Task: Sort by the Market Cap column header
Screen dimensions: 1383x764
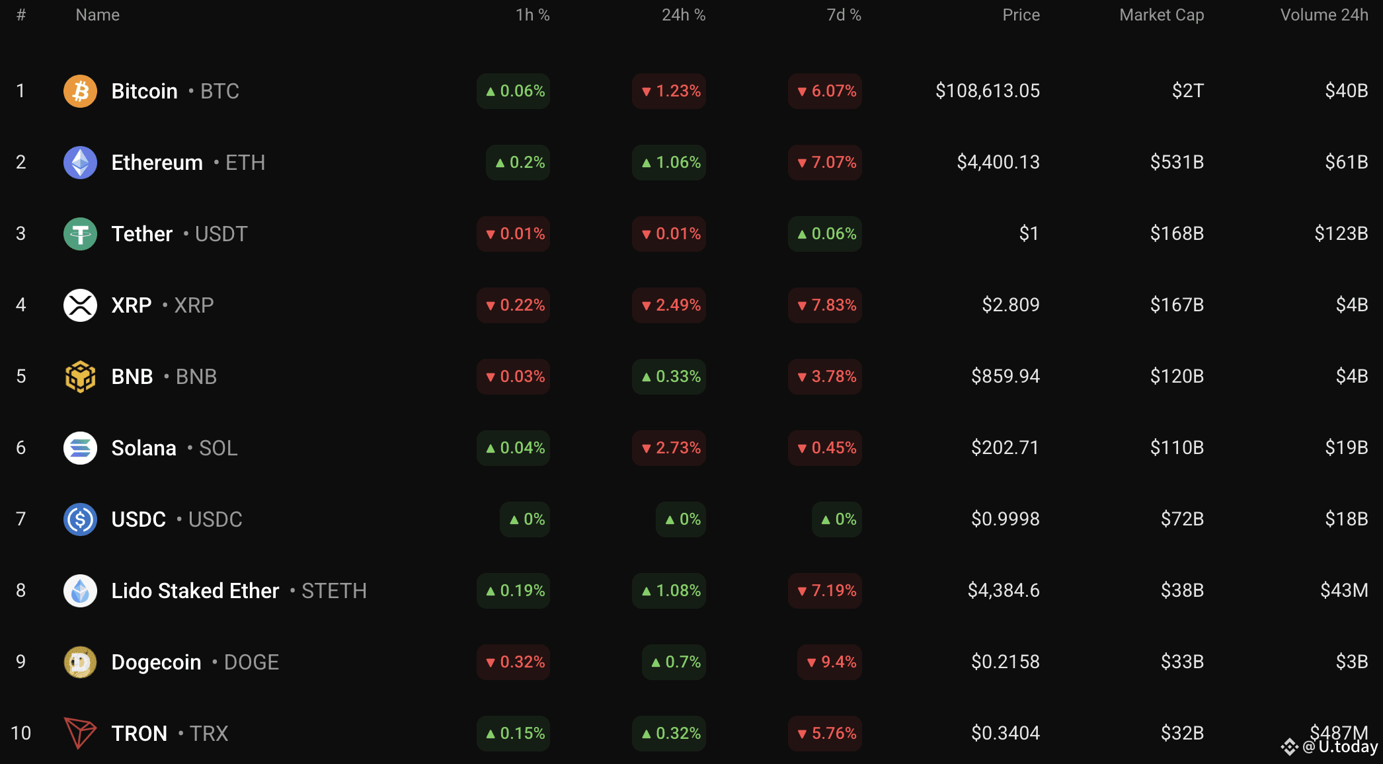Action: (x=1161, y=15)
